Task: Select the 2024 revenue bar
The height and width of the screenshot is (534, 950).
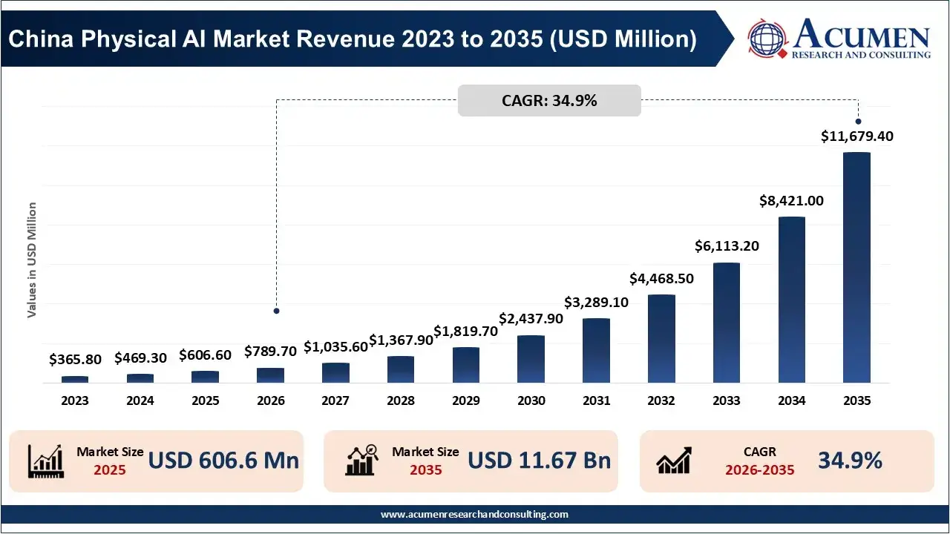Action: (140, 378)
